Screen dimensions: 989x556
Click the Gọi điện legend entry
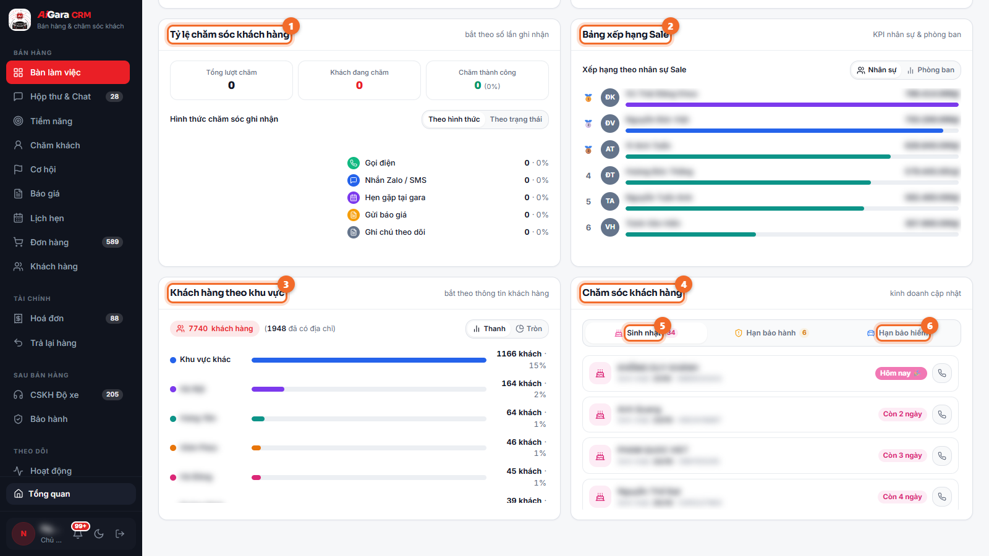pyautogui.click(x=448, y=163)
